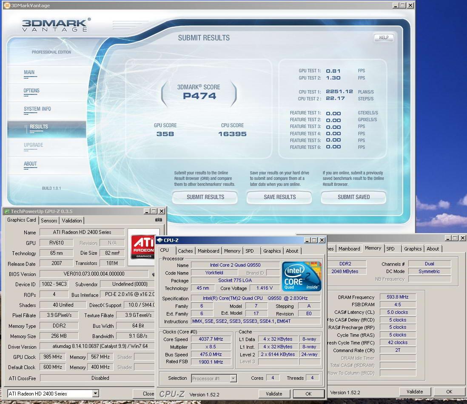Click the P474 3DMark score

tap(199, 96)
